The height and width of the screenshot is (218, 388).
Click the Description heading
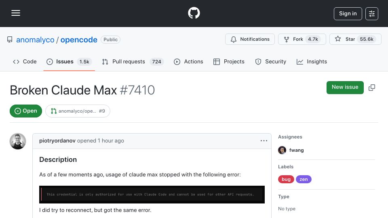[x=58, y=160]
